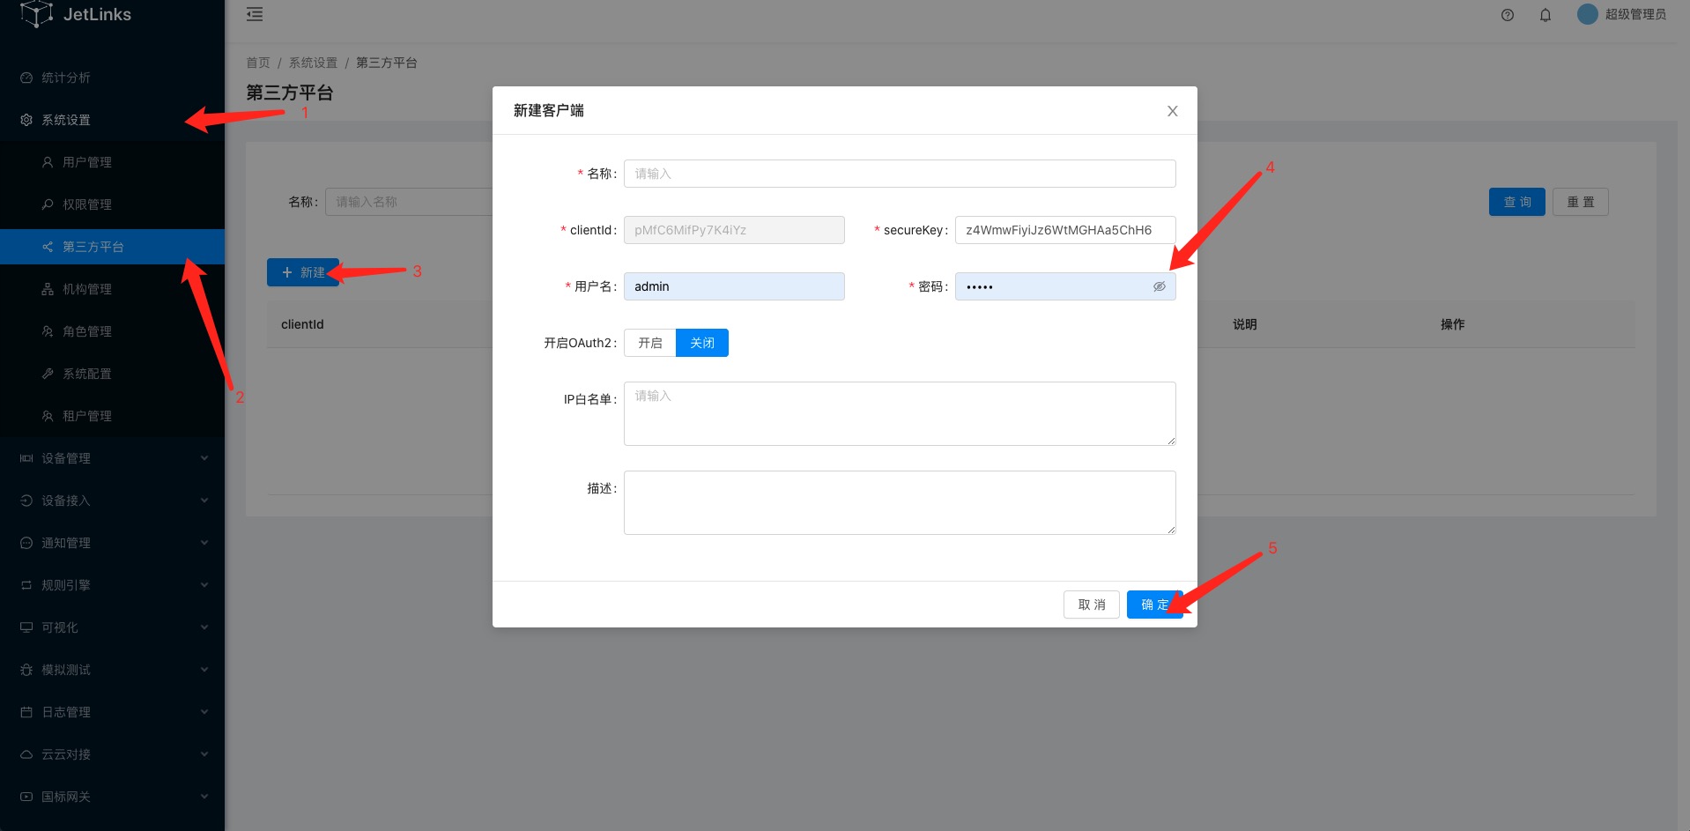Open 用户管理 menu item
The height and width of the screenshot is (831, 1690).
pyautogui.click(x=87, y=162)
